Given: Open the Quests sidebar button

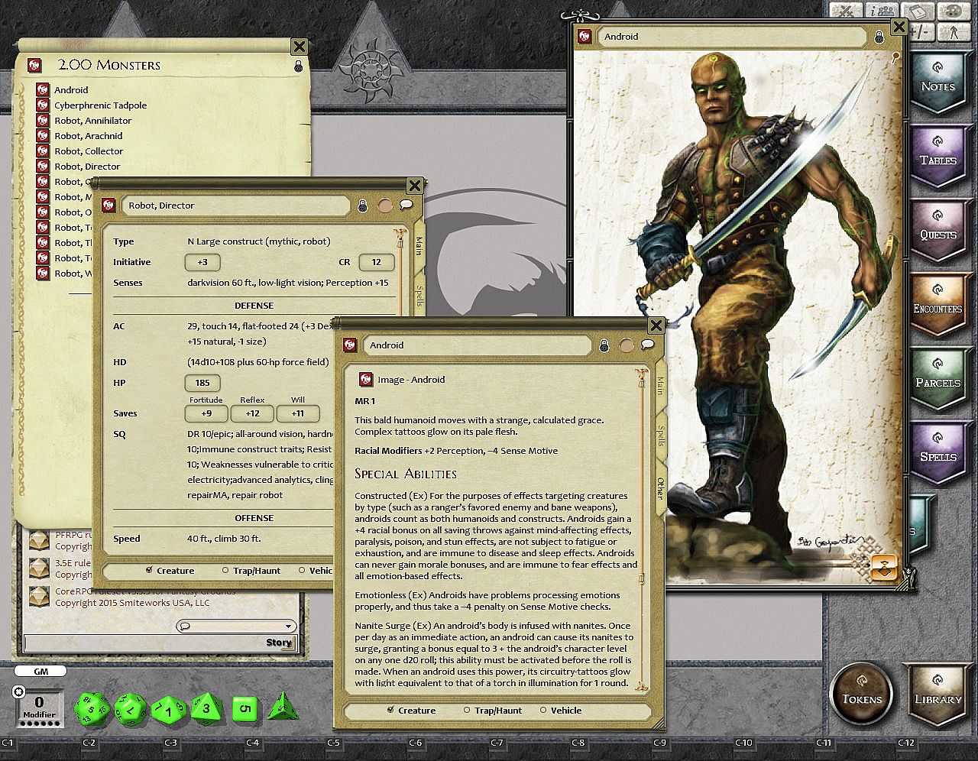Looking at the screenshot, I should pos(938,234).
